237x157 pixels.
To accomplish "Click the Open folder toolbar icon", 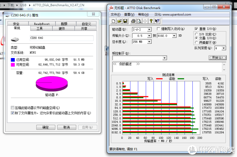I will 119,21.
